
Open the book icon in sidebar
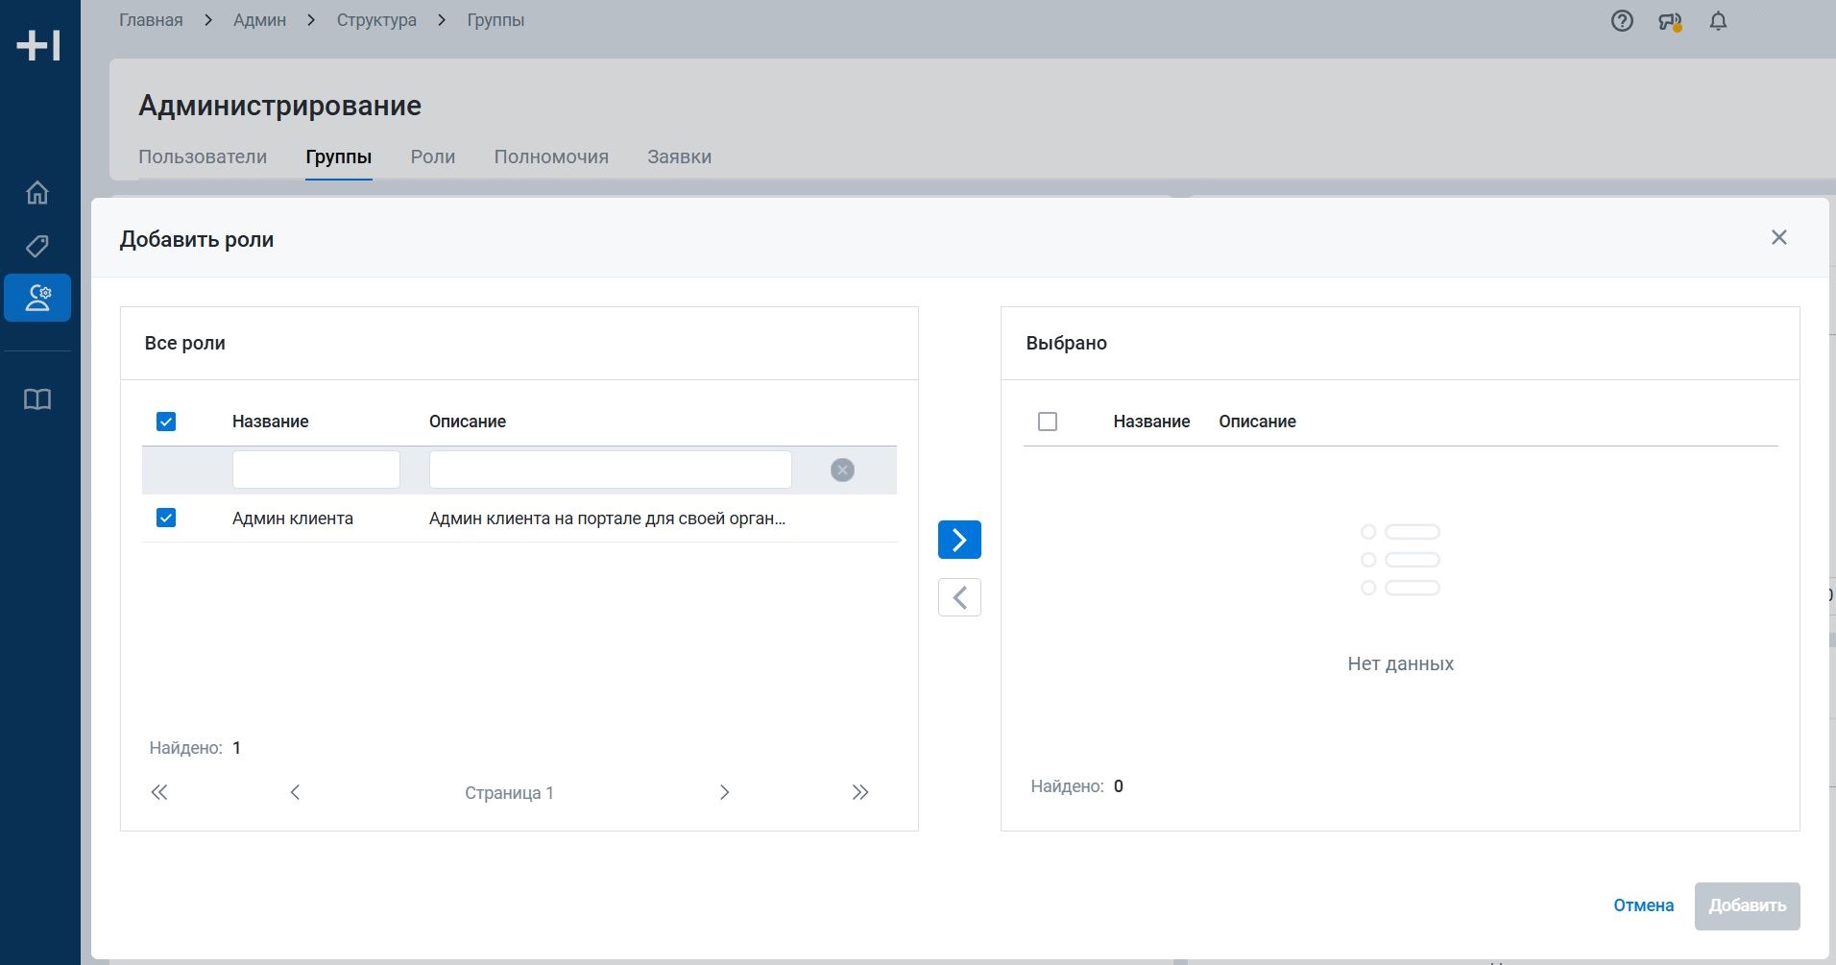point(37,399)
